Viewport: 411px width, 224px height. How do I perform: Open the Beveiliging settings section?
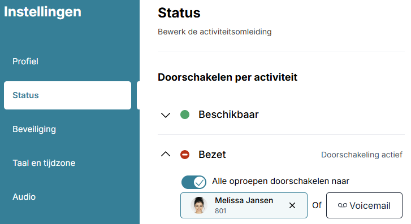pos(34,129)
